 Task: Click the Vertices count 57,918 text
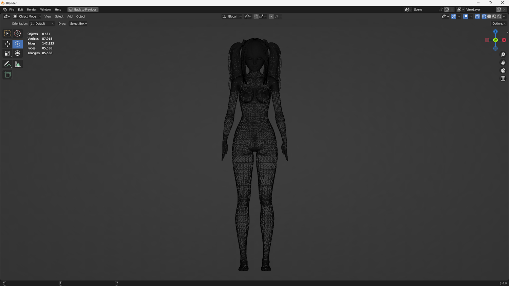click(x=47, y=39)
